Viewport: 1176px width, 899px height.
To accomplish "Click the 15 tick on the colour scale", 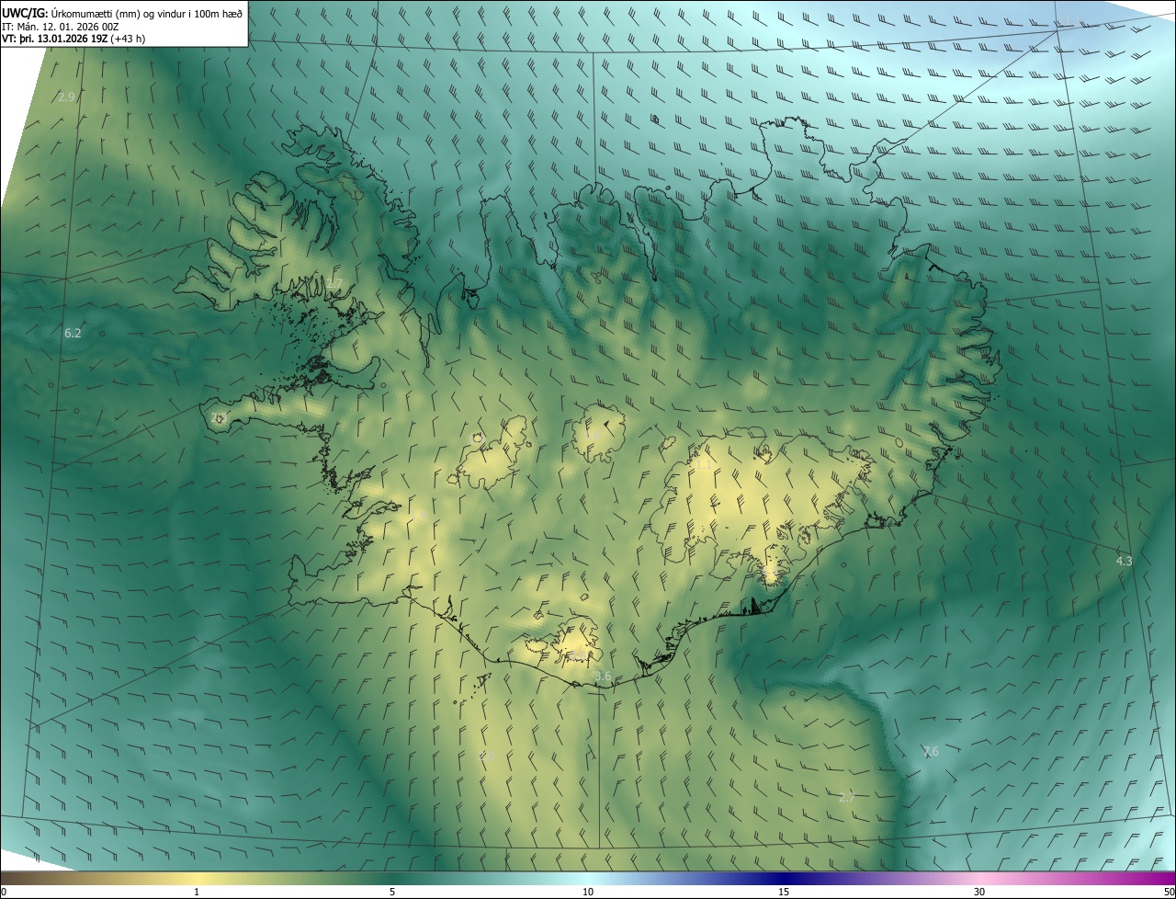I will pos(784,892).
